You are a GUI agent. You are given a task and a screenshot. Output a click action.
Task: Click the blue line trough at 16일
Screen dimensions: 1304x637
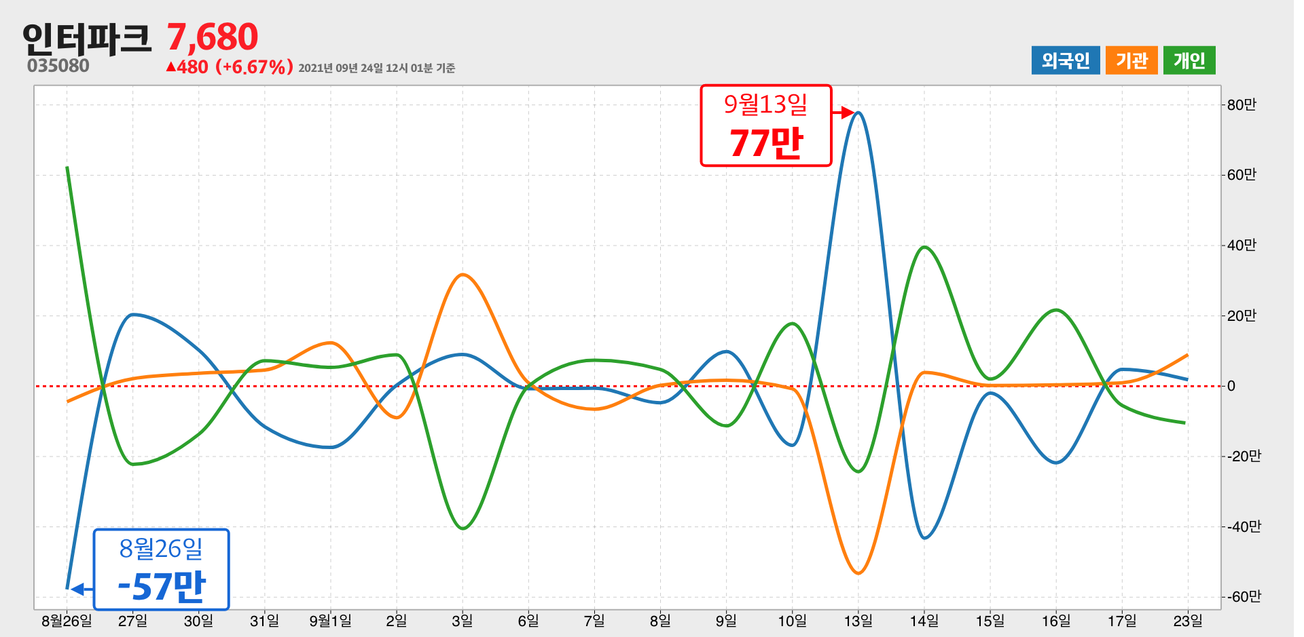(1056, 463)
